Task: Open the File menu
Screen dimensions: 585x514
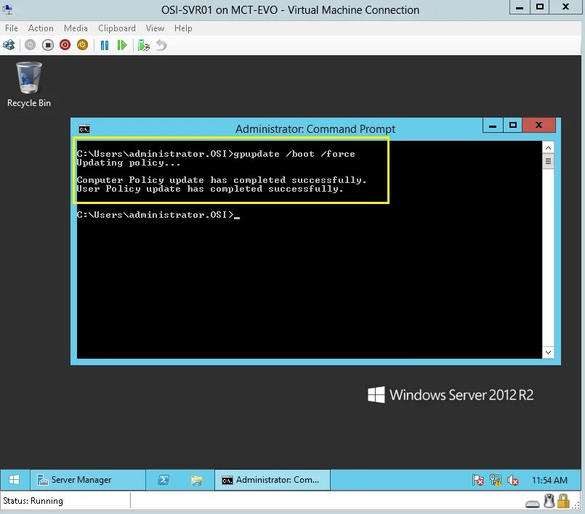Action: (11, 28)
